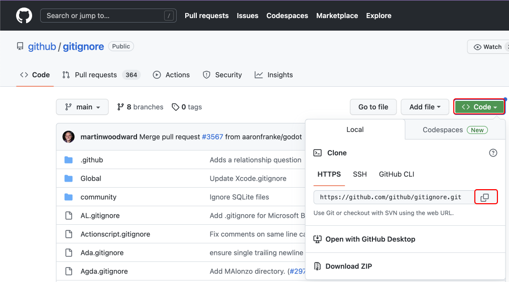Click the community folder icon
Image resolution: width=509 pixels, height=282 pixels.
point(68,197)
